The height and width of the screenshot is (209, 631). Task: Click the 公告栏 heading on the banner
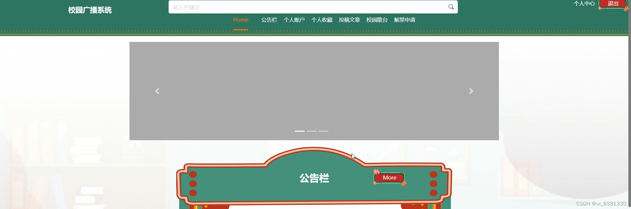314,178
